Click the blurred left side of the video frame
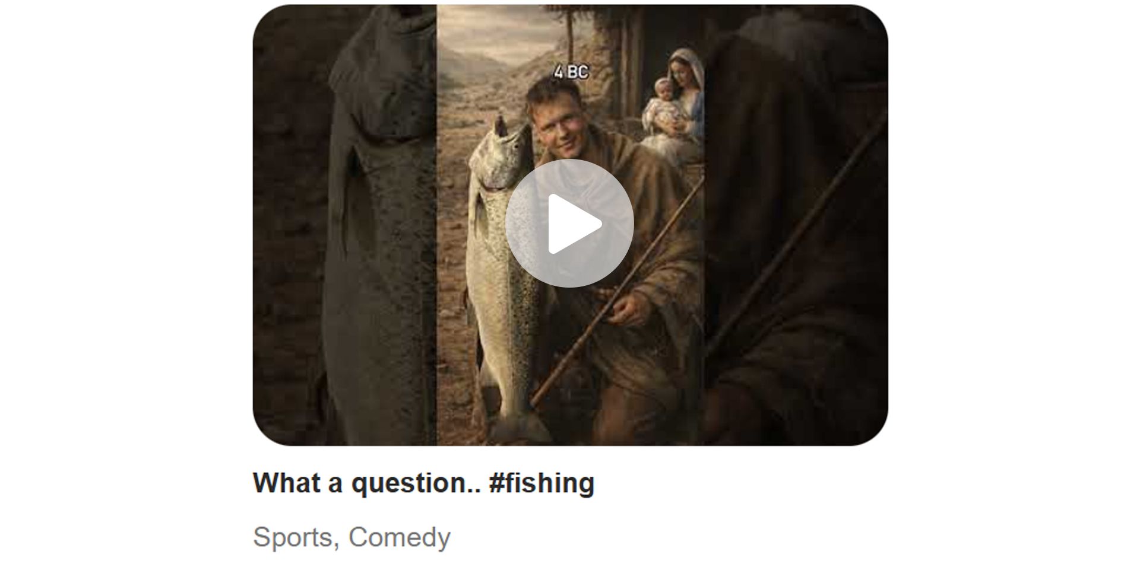Image resolution: width=1140 pixels, height=561 pixels. click(x=345, y=225)
